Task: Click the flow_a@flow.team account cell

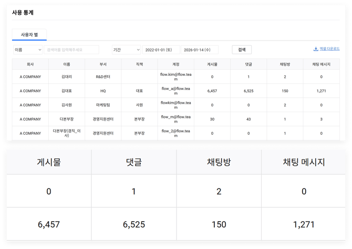Action: point(176,91)
